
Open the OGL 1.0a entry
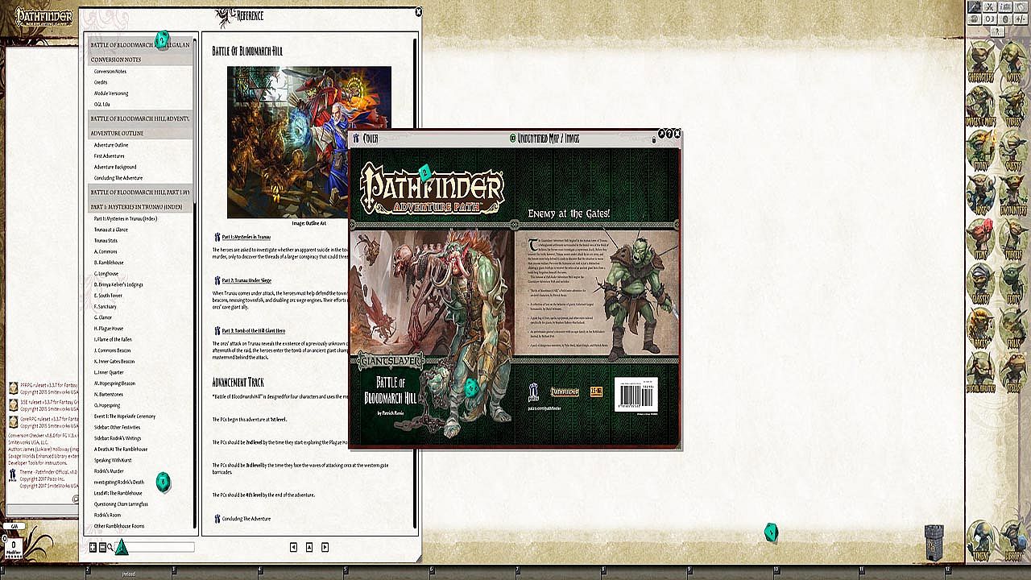click(101, 105)
